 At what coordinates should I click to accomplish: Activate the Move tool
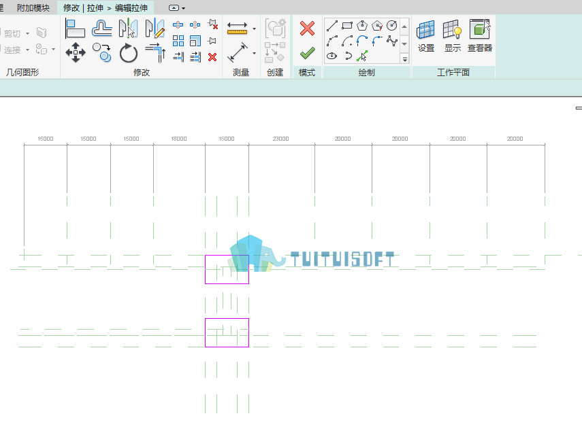click(76, 52)
